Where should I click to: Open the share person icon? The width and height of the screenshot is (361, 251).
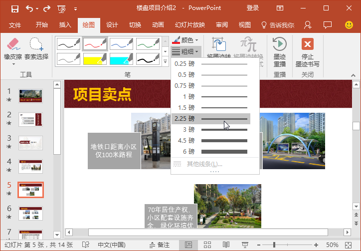click(x=308, y=25)
